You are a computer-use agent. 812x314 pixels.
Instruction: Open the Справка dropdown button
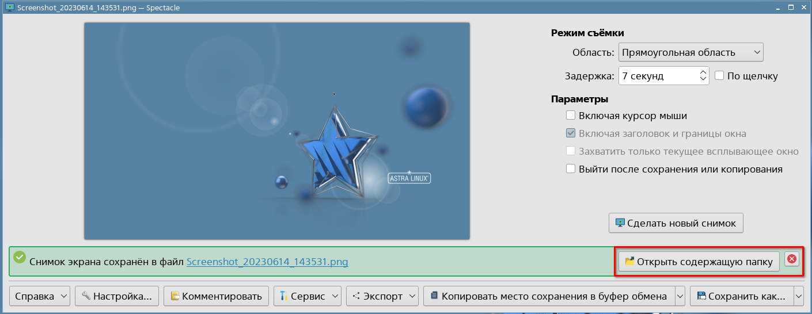click(40, 296)
